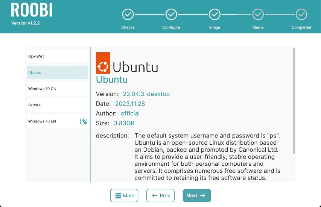Click the Configure step label
The height and width of the screenshot is (207, 321).
(x=171, y=27)
